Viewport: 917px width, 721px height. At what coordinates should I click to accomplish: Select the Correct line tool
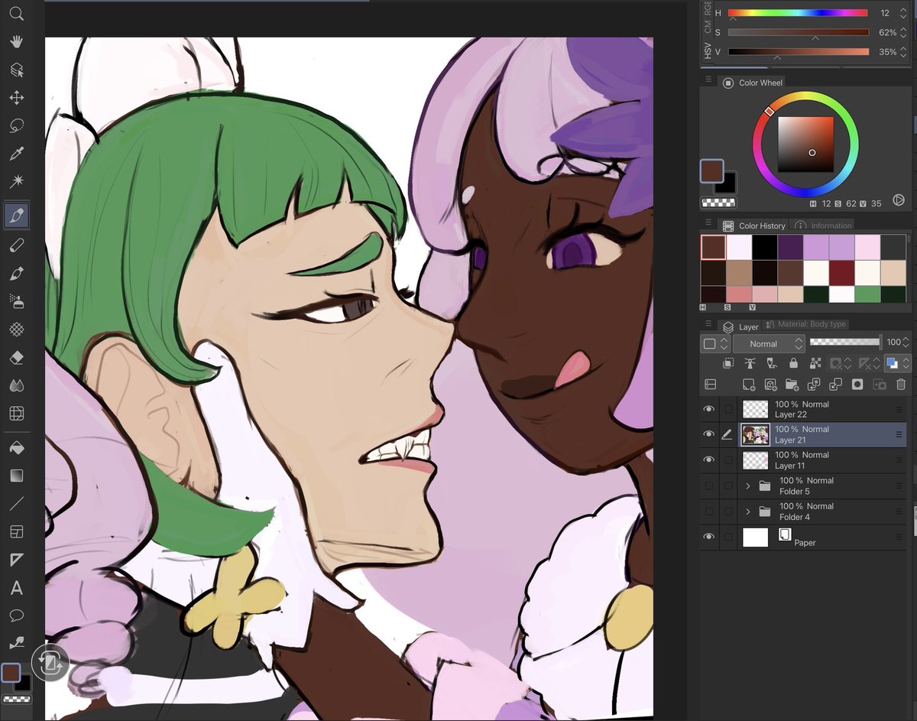point(16,644)
